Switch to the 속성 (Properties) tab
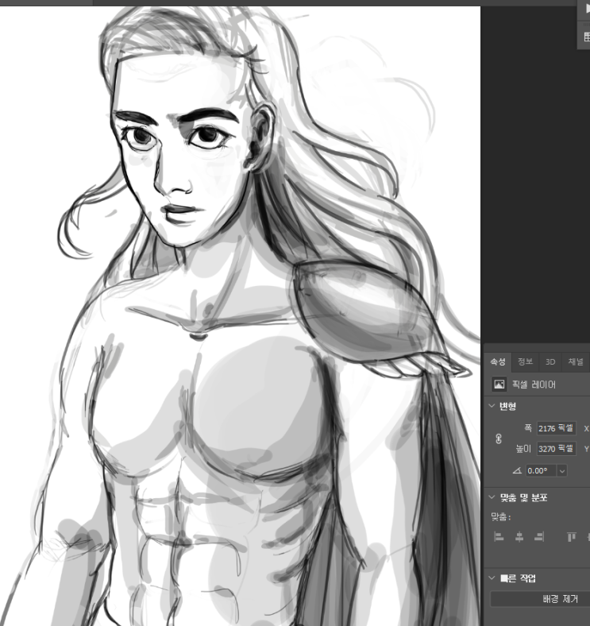The width and height of the screenshot is (590, 626). coord(498,361)
